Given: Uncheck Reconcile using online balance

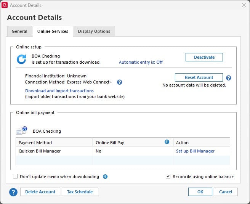Looking at the screenshot, I should tap(168, 177).
